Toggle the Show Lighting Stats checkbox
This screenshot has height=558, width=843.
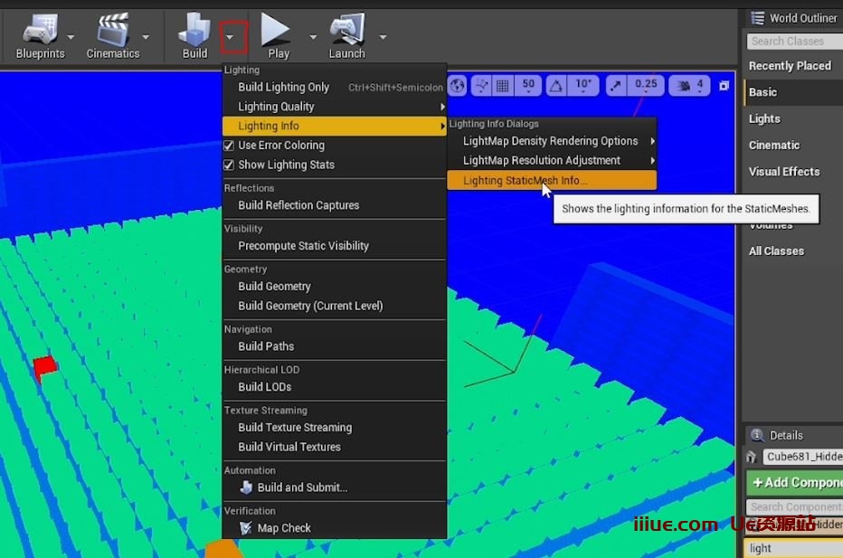pyautogui.click(x=229, y=165)
